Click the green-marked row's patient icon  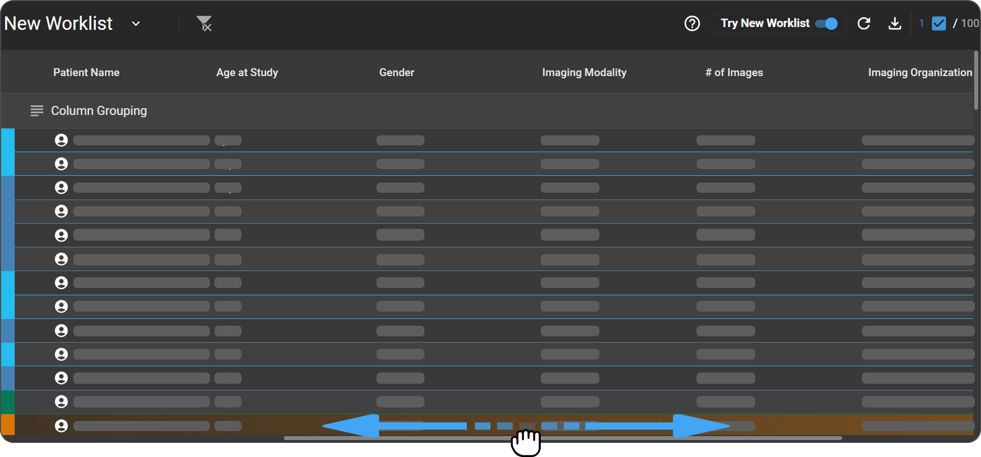[x=62, y=402]
